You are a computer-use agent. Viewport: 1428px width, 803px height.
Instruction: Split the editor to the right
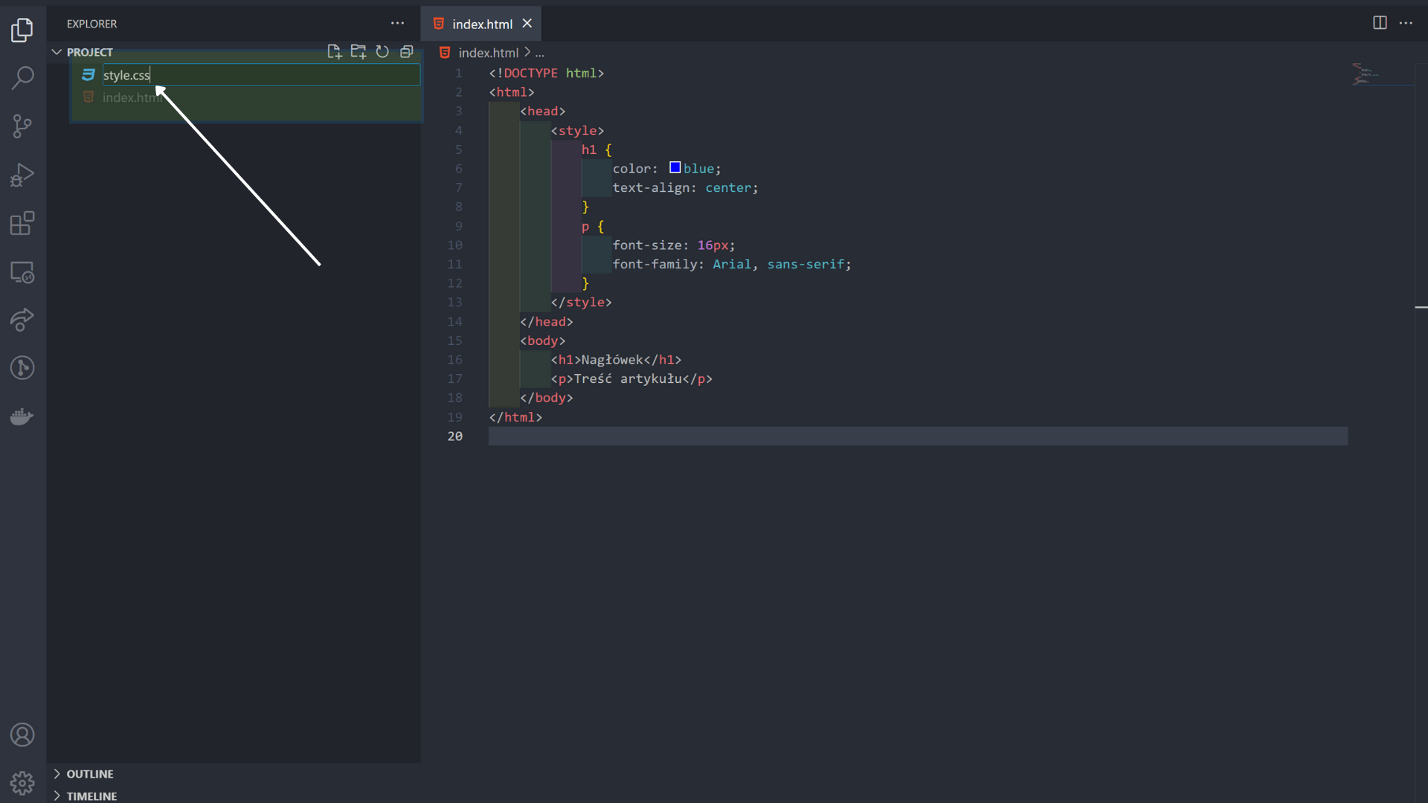tap(1380, 23)
